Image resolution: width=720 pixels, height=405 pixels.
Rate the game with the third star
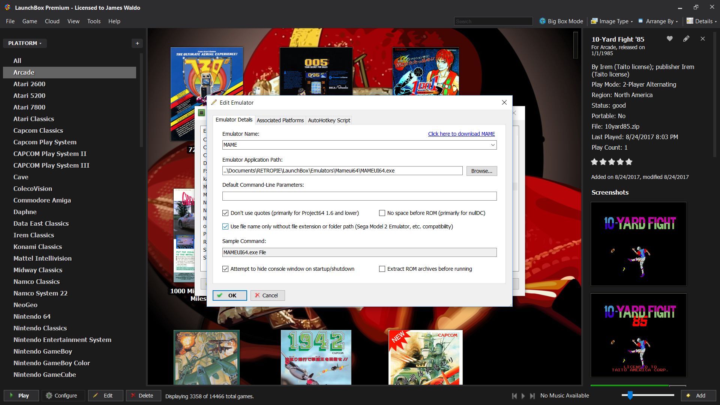coord(612,162)
